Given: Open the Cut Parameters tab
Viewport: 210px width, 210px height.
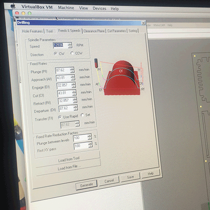Looking at the screenshot, I should 117,31.
